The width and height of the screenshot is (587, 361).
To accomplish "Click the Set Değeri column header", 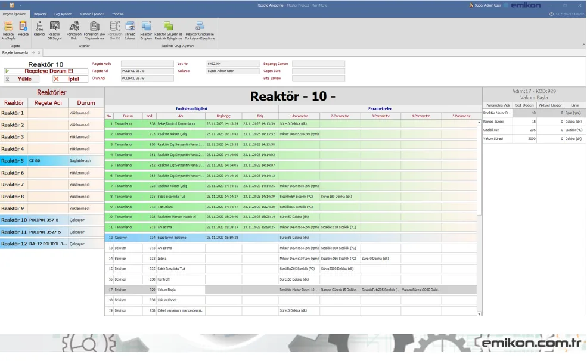I will (524, 105).
